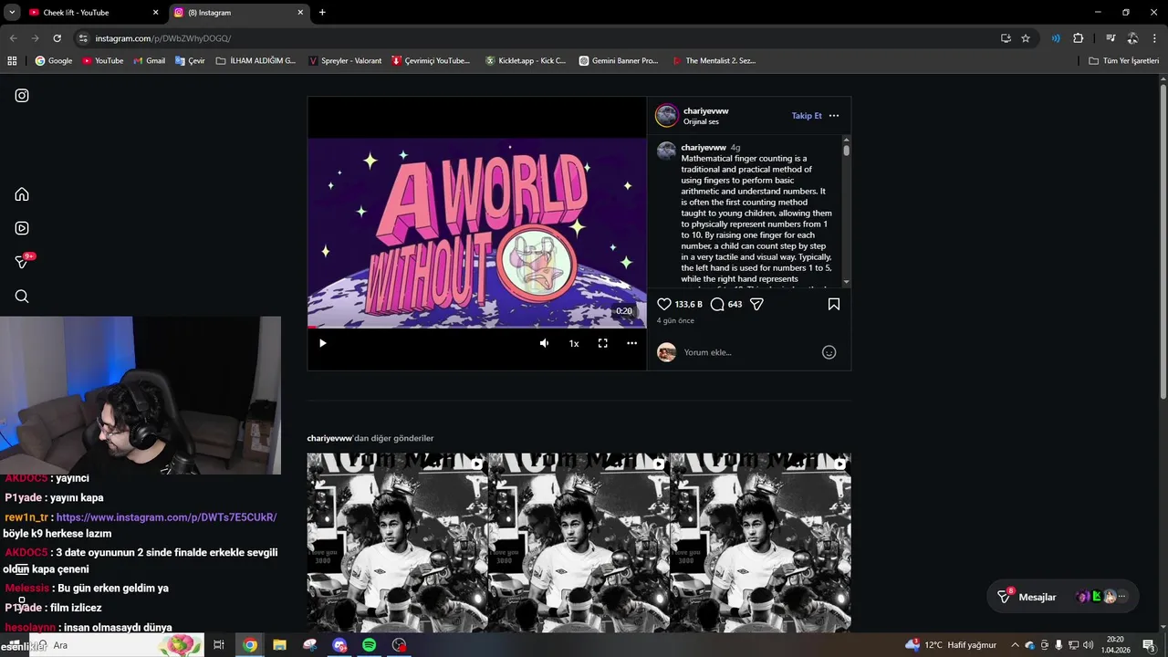
Task: Open the Windows notification center
Action: point(1149,645)
